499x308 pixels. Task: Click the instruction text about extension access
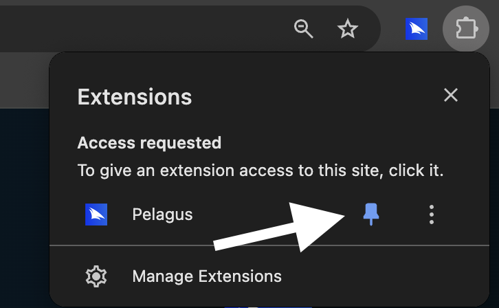tap(260, 170)
